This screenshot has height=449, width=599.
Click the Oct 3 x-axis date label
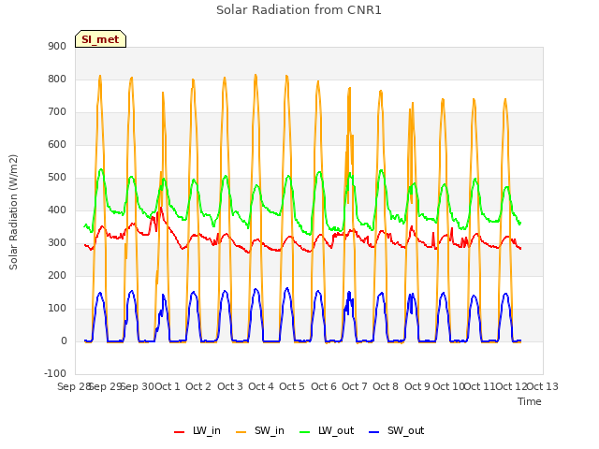coord(230,386)
